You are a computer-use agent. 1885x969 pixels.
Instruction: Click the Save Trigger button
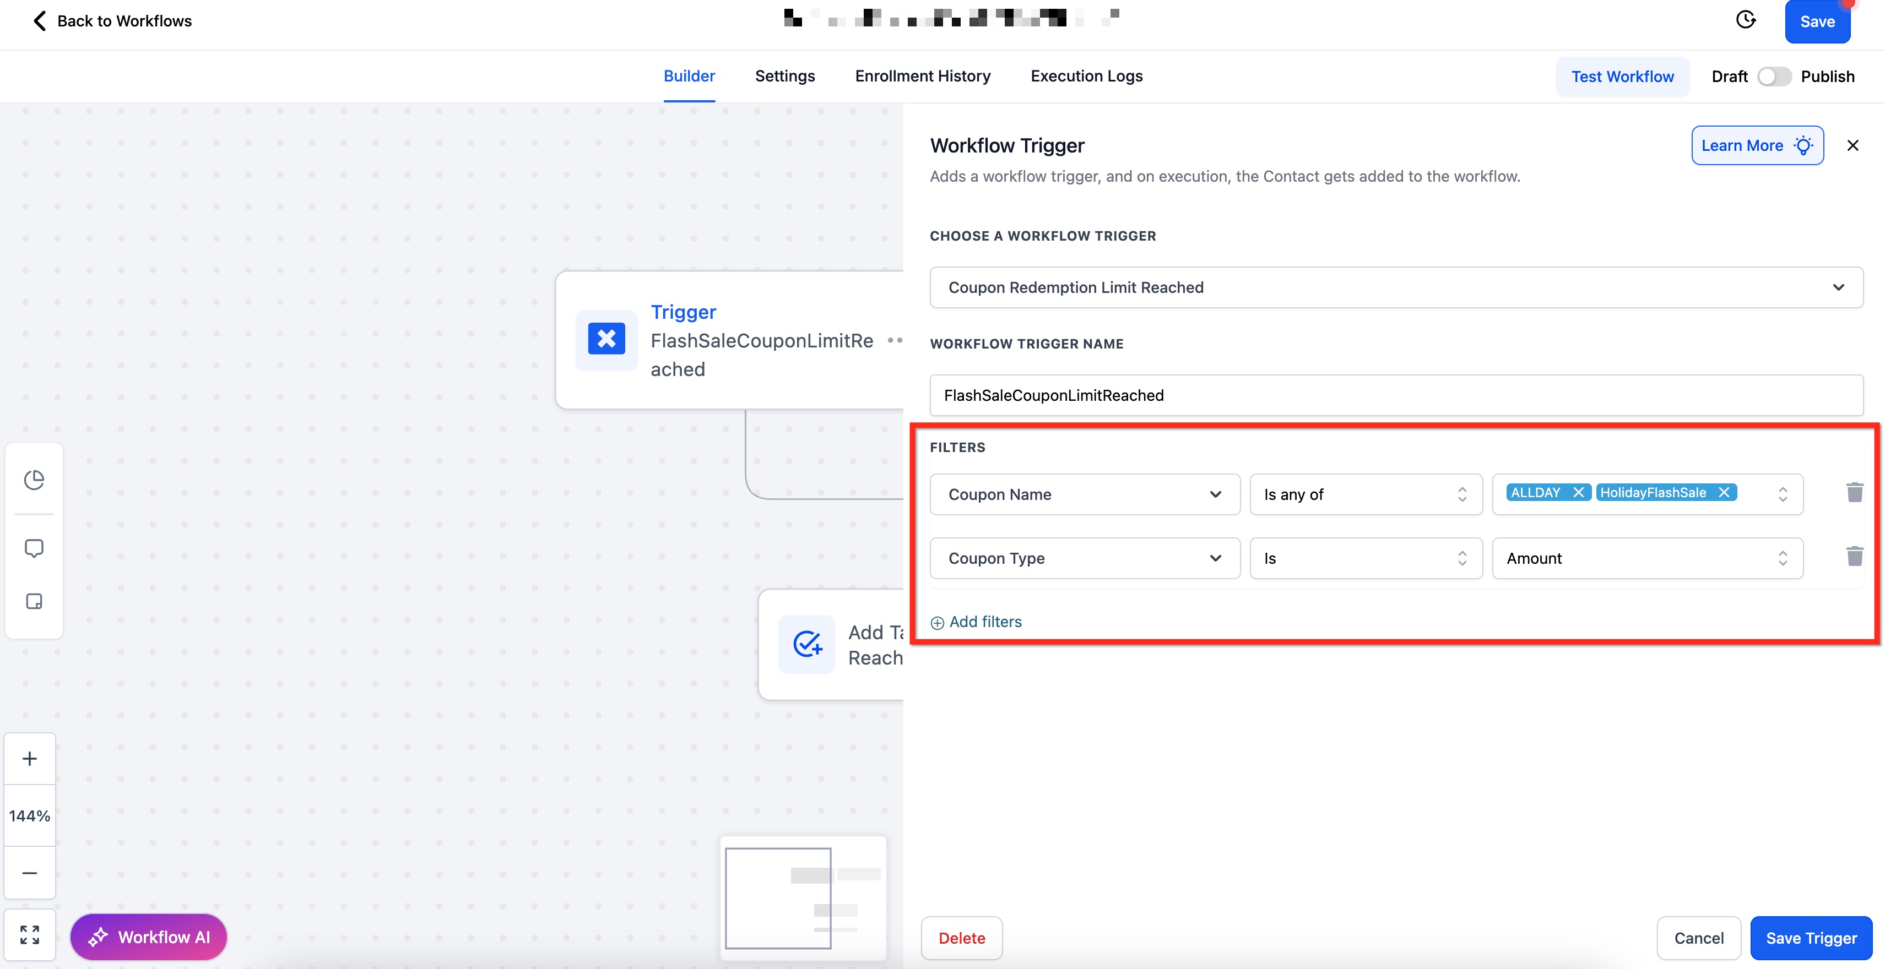tap(1811, 938)
